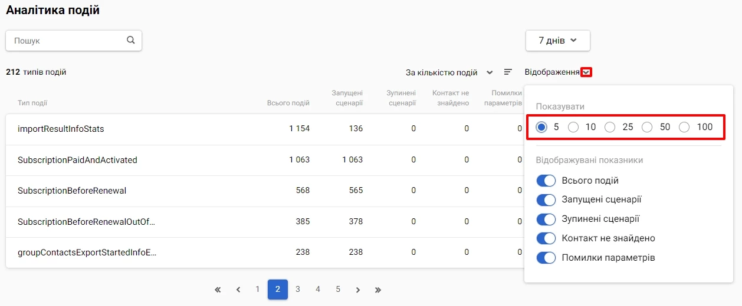Click the 'Контакт не знайдено' column header

(451, 98)
